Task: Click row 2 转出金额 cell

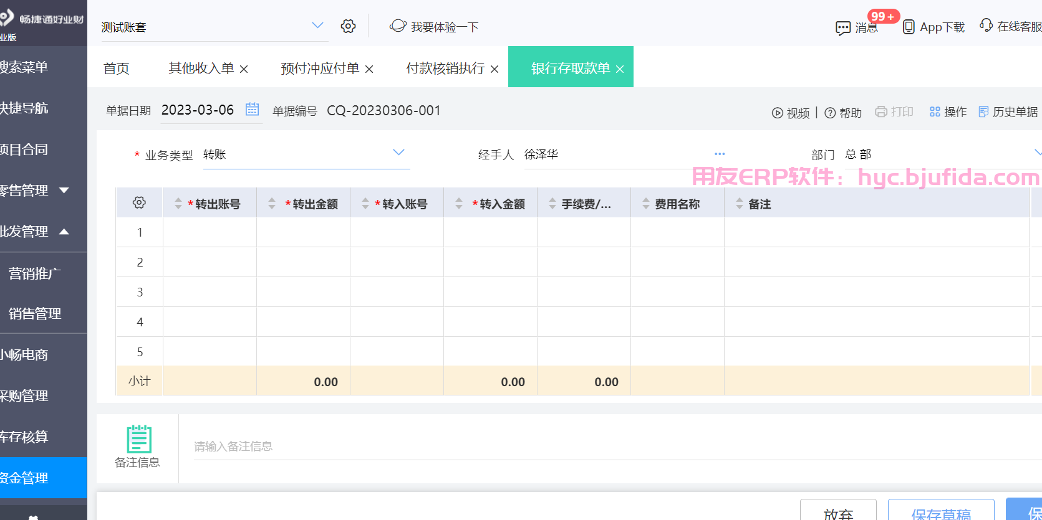Action: coord(303,262)
